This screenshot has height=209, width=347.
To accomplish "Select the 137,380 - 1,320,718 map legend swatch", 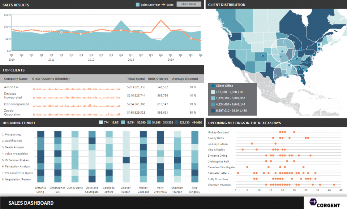I will coord(213,92).
